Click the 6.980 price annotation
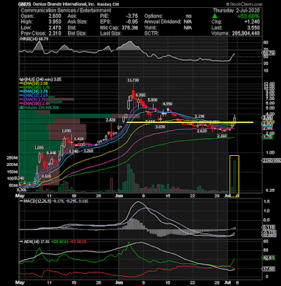The image size is (281, 286). 140,95
